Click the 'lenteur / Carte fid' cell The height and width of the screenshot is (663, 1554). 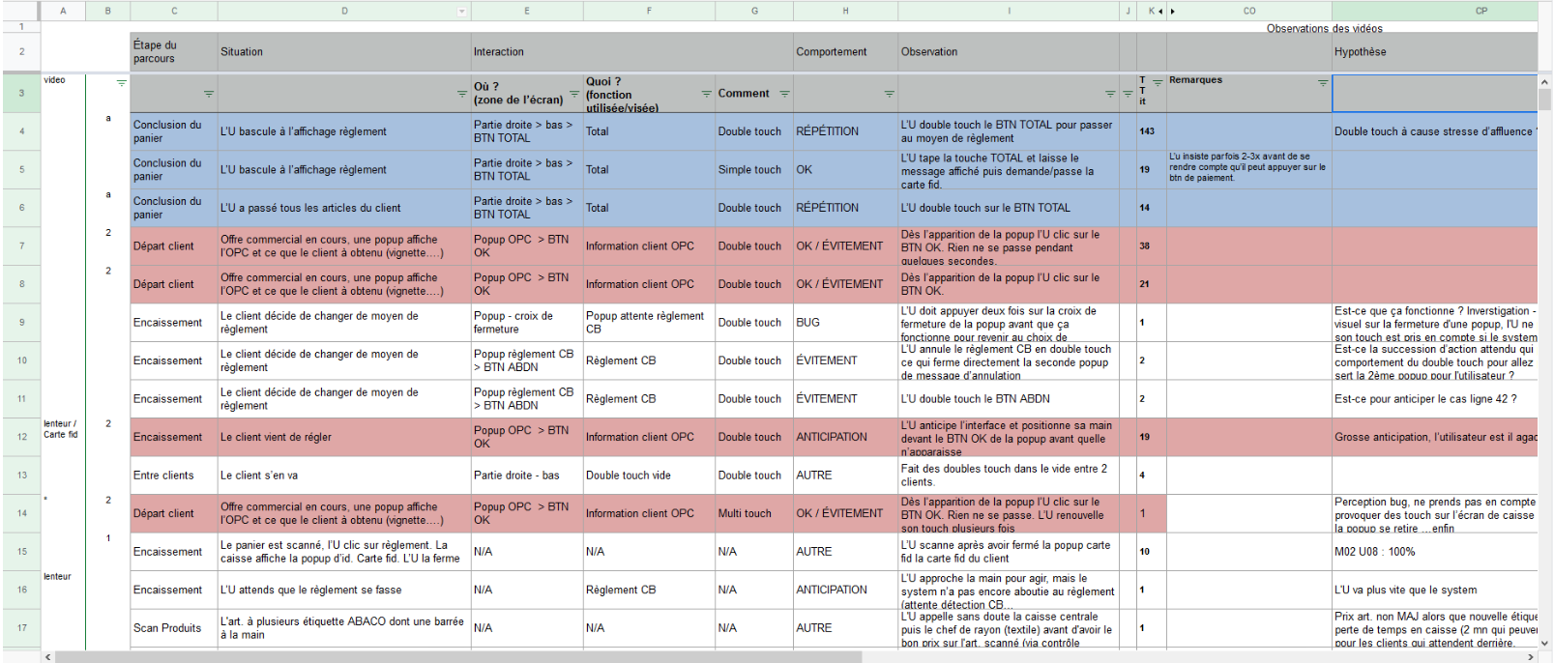click(63, 437)
